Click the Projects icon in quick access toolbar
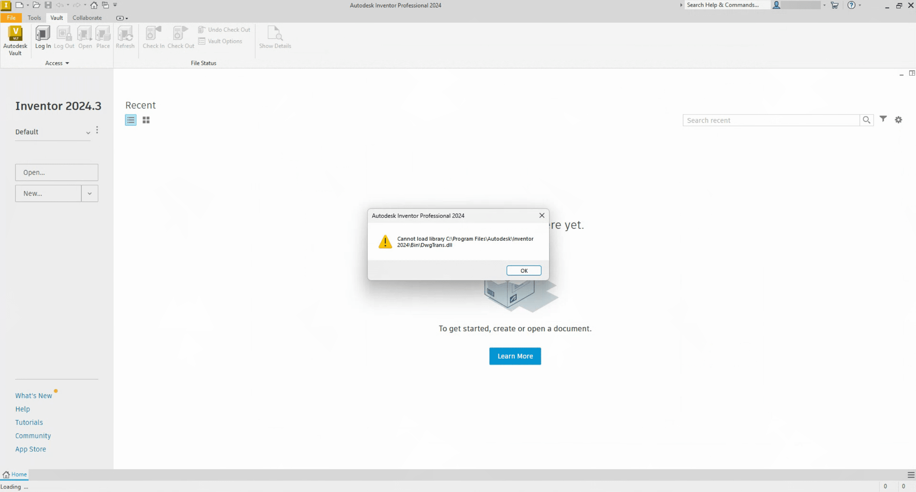Screen dimensions: 916x492 tap(106, 5)
